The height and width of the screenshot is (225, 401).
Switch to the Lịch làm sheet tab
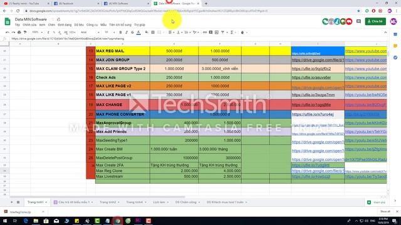(x=161, y=202)
